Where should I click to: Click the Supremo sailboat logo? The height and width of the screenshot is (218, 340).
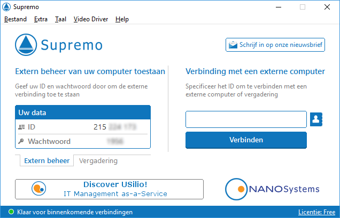click(x=26, y=45)
